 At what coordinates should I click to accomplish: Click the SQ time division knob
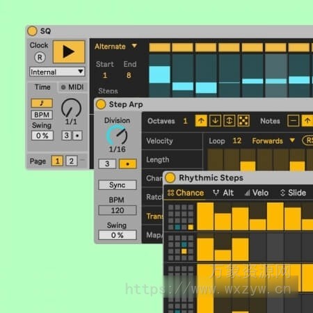tap(71, 108)
